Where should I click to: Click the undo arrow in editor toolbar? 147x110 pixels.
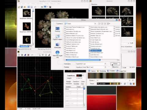[32, 55]
